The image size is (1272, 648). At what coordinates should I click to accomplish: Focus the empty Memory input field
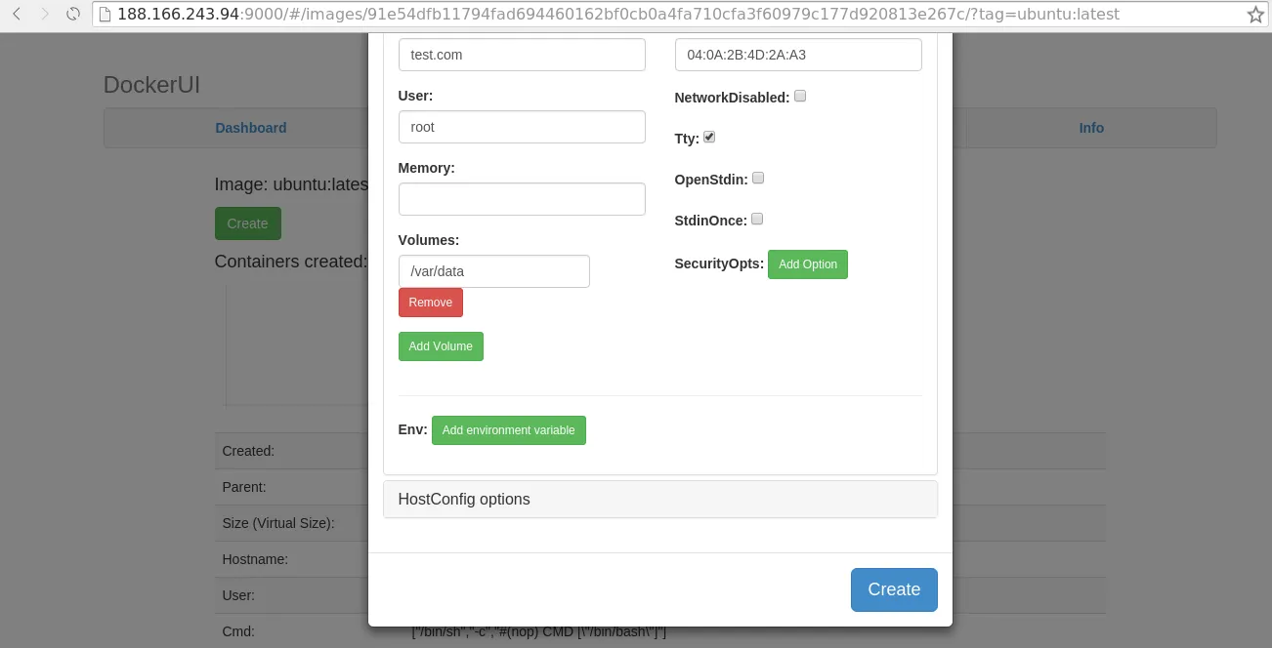(x=522, y=198)
